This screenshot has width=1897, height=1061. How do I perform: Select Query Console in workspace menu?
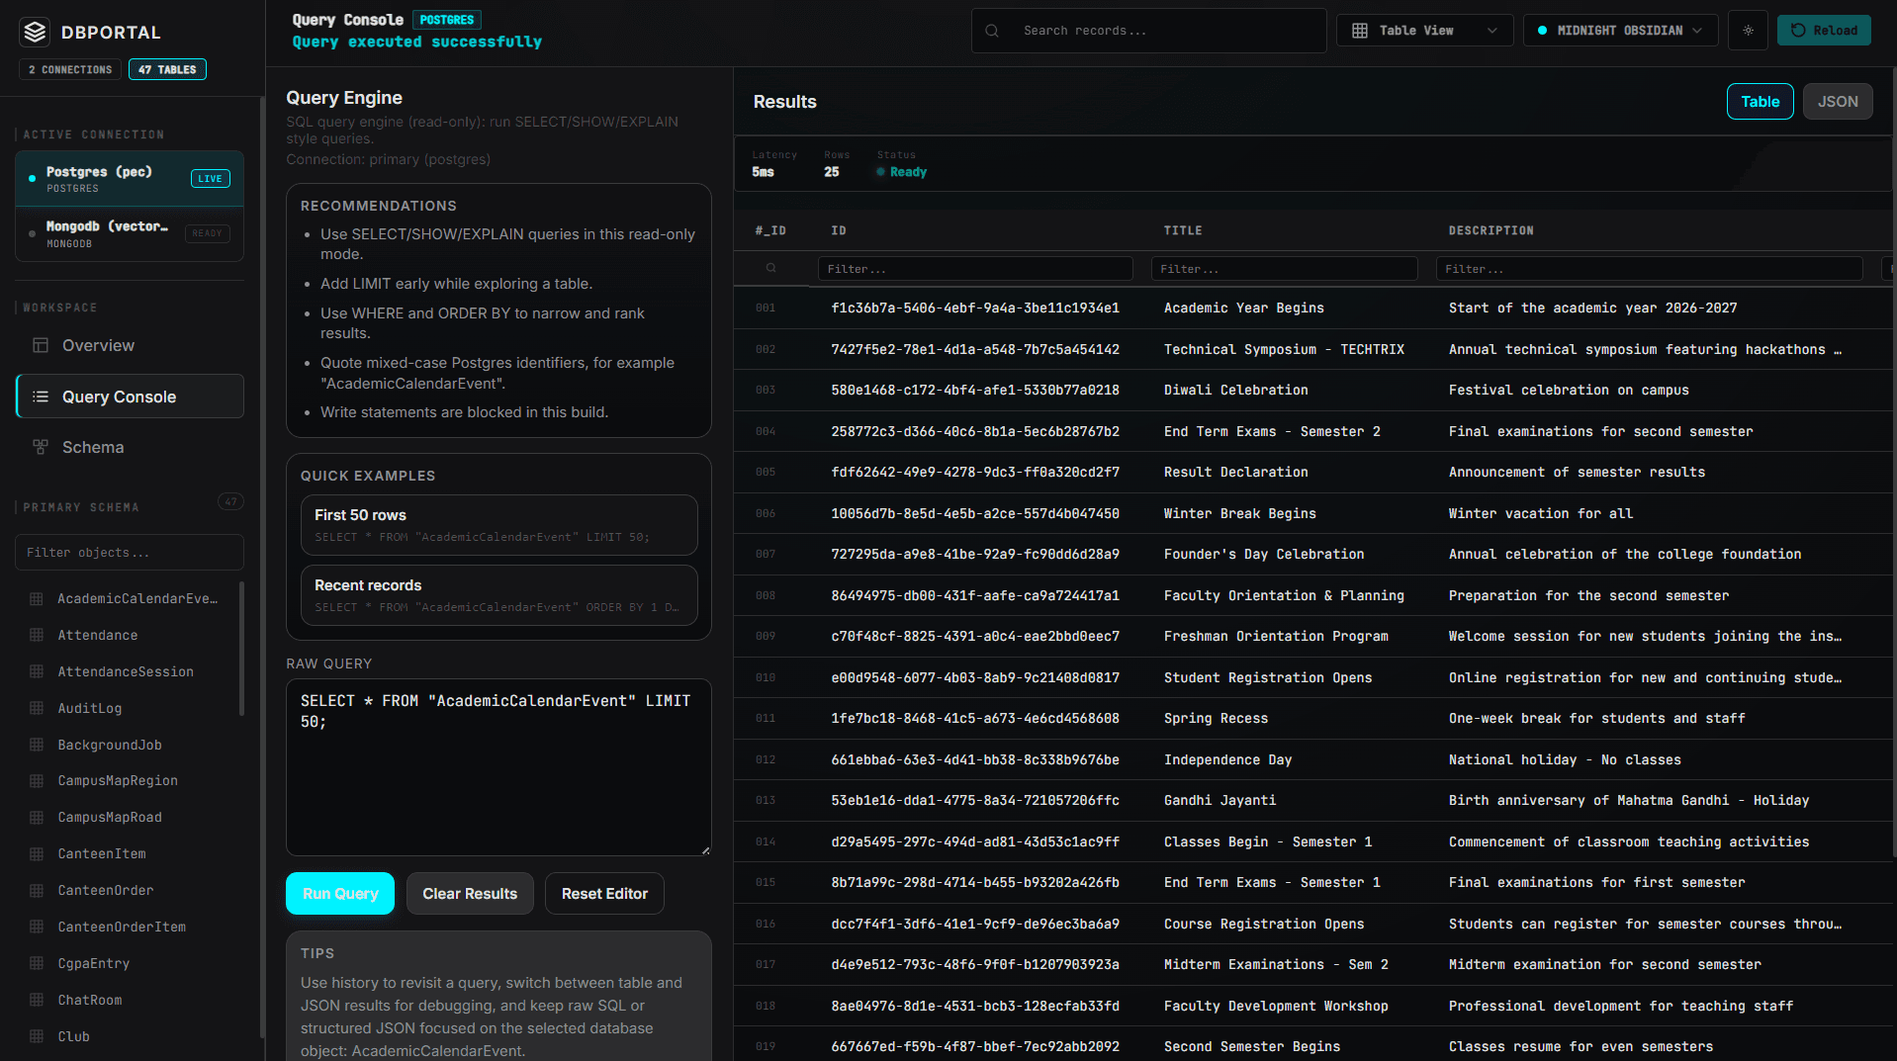coord(130,397)
